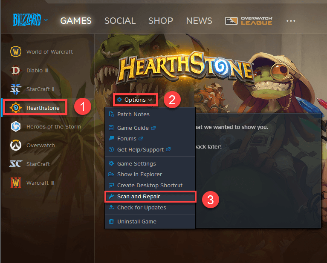The image size is (327, 263).
Task: Select the Warcraft III icon
Action: 16,183
